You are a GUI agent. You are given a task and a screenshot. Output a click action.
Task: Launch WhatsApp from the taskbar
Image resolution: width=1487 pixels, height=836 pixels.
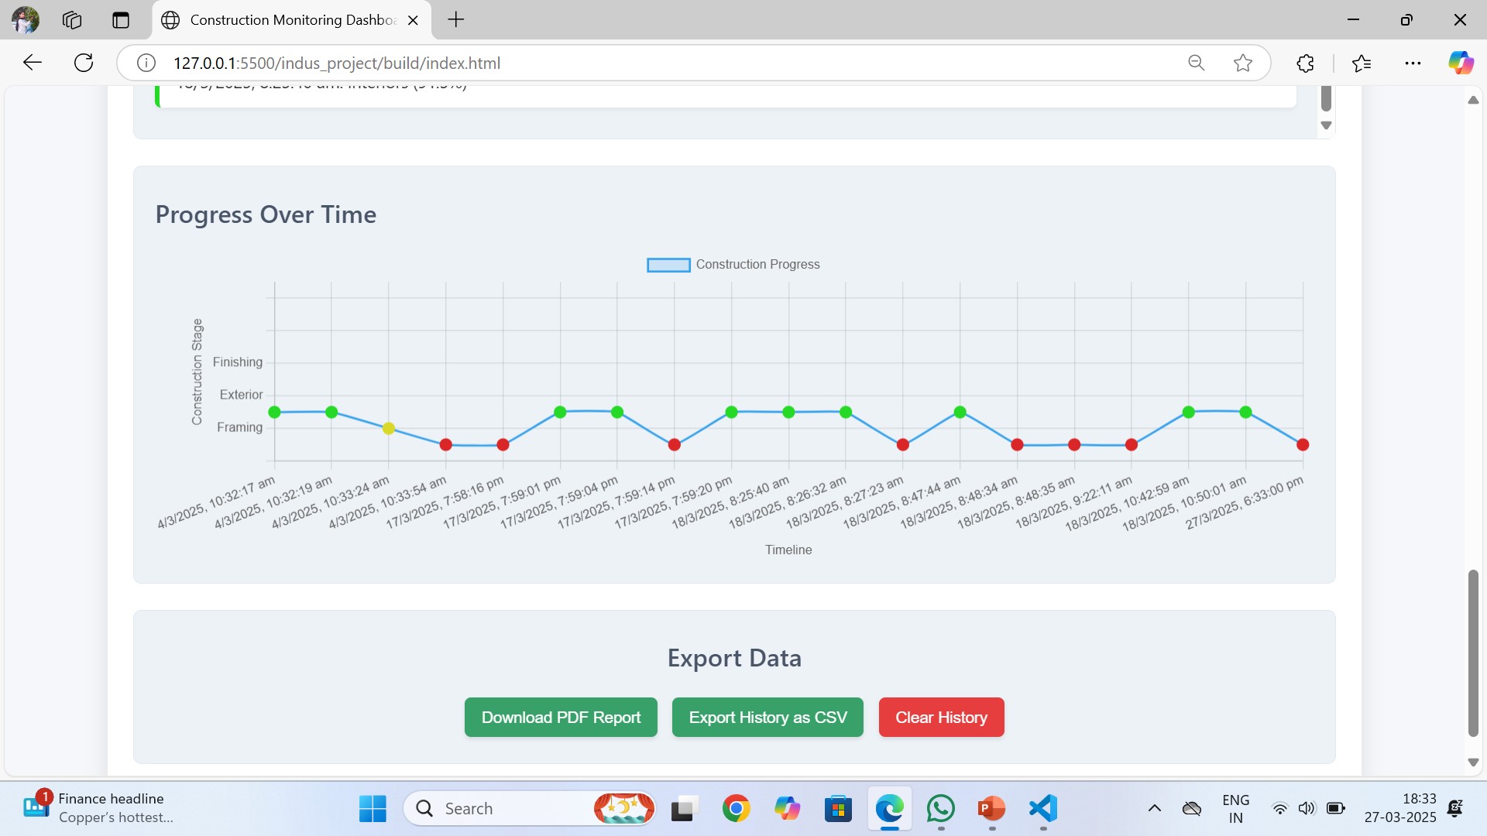point(940,809)
